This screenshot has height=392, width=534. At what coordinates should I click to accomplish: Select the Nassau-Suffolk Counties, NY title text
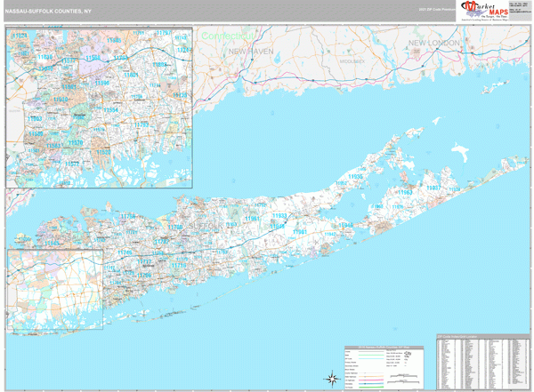tap(48, 12)
